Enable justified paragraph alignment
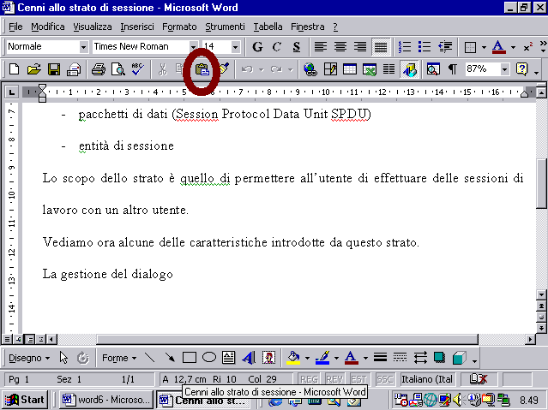The height and width of the screenshot is (410, 548). coord(380,46)
